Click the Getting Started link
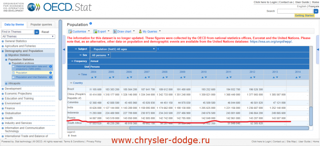The image size is (320, 146). click(304, 16)
